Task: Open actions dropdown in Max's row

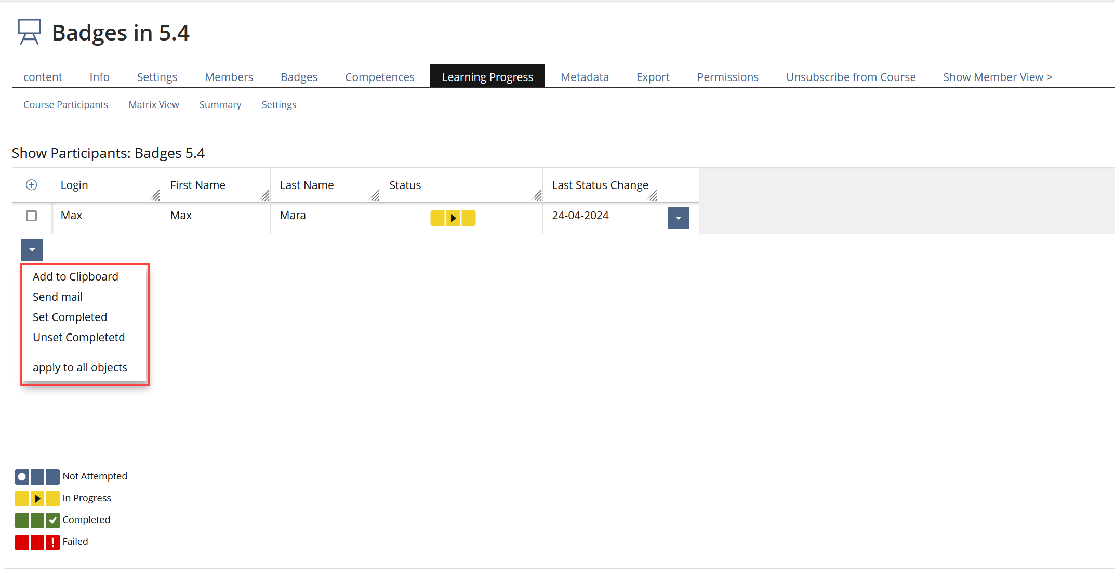Action: (678, 218)
